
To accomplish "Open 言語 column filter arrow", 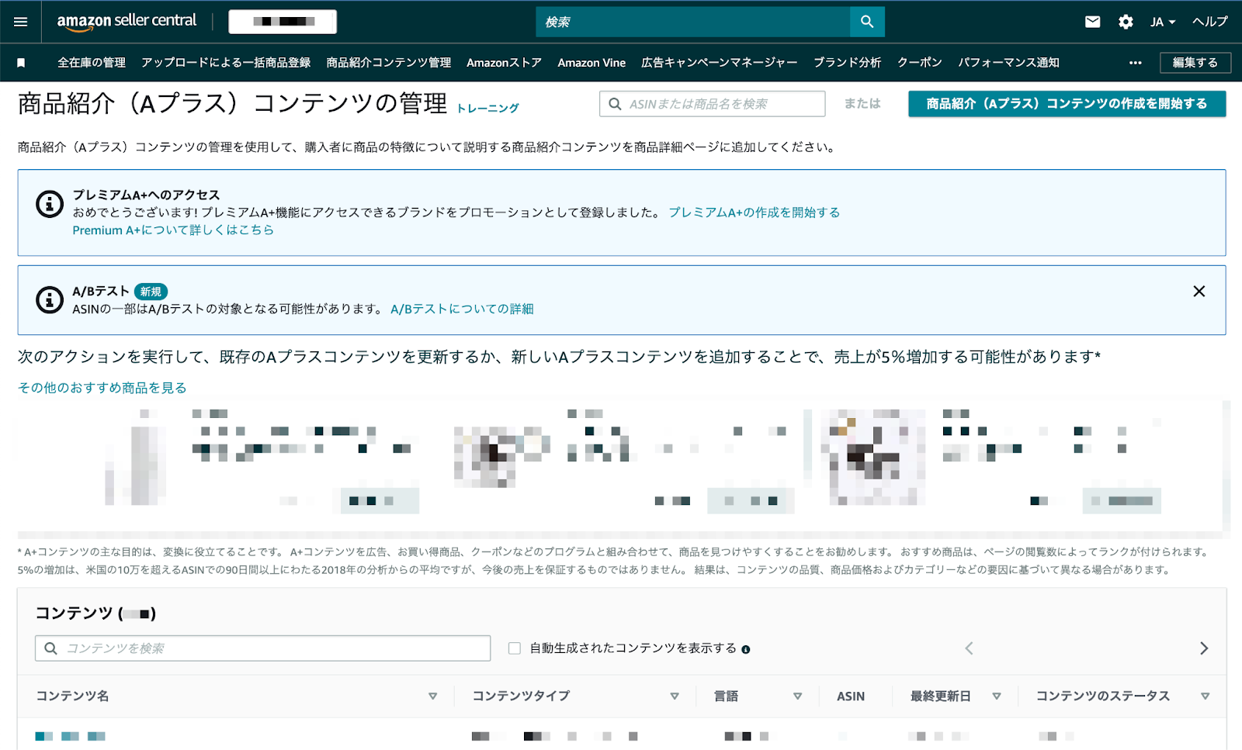I will tap(797, 696).
